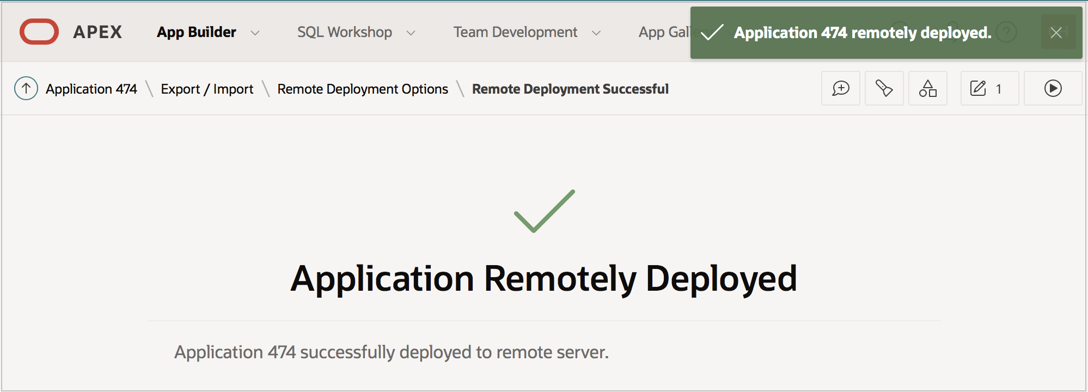This screenshot has height=392, width=1088.
Task: Click the large green checkmark graphic
Action: (544, 211)
